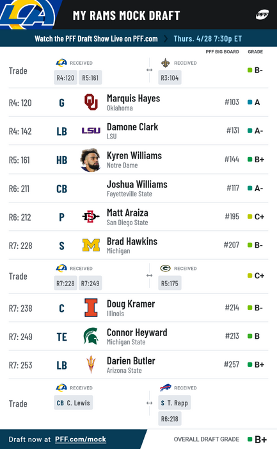277x449 pixels.
Task: Click the chevron arrow in the banner
Action: [166, 38]
